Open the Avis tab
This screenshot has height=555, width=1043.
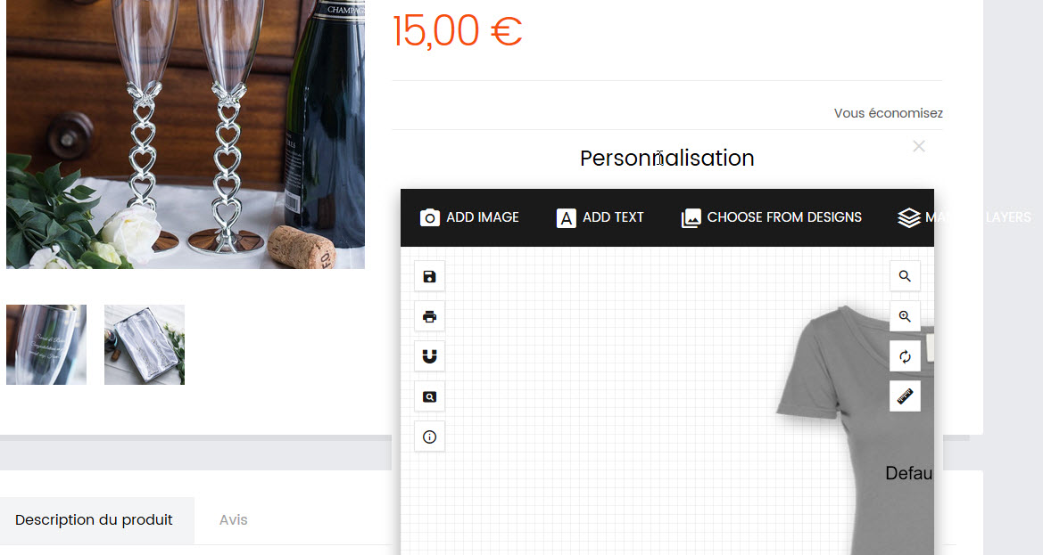pyautogui.click(x=234, y=520)
